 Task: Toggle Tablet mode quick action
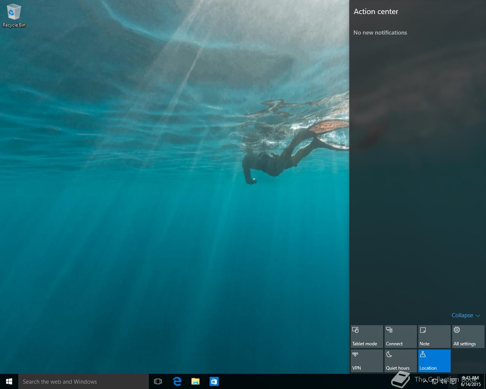[367, 337]
